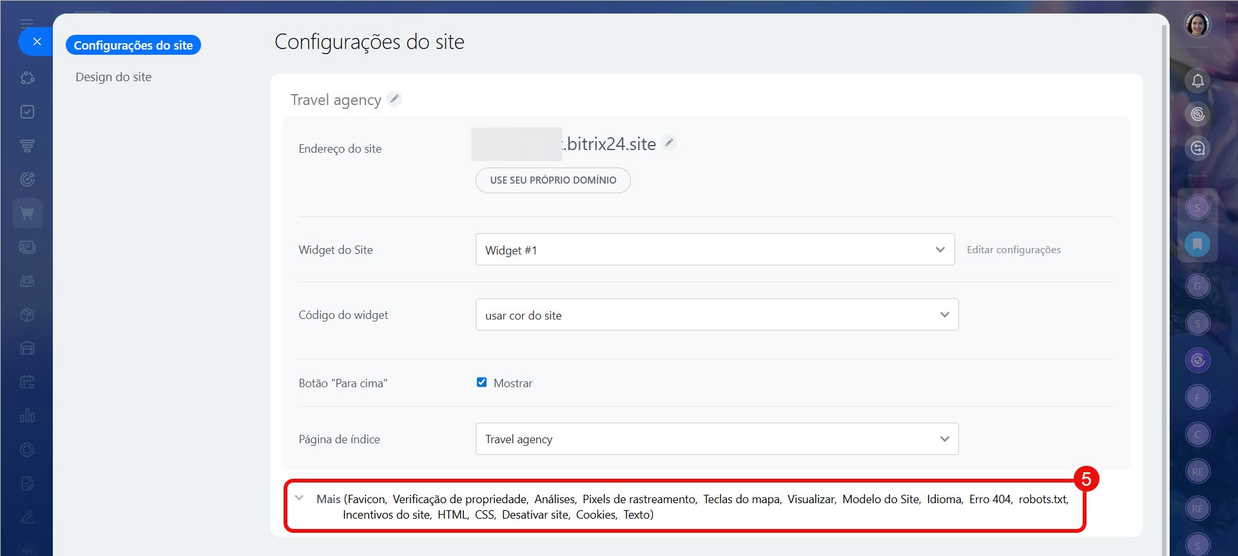Click the Editar configurações link
Screen dimensions: 1238x556
[1014, 250]
